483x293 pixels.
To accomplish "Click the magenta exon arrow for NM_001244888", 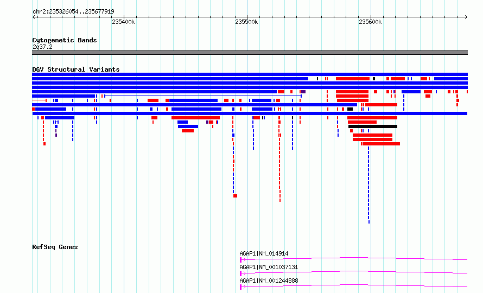I will [243, 287].
